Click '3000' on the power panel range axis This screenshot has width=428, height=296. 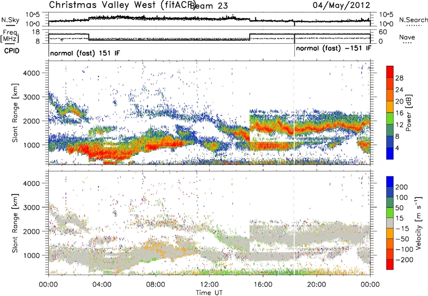(32, 97)
